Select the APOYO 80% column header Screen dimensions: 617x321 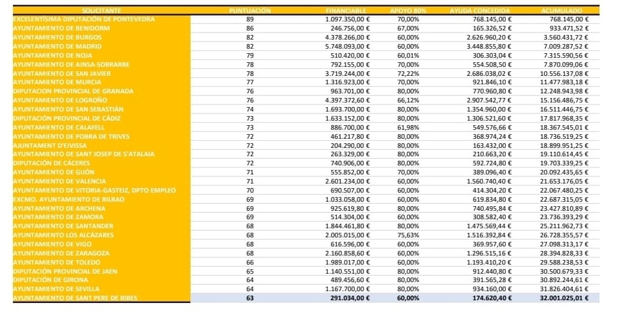click(408, 10)
